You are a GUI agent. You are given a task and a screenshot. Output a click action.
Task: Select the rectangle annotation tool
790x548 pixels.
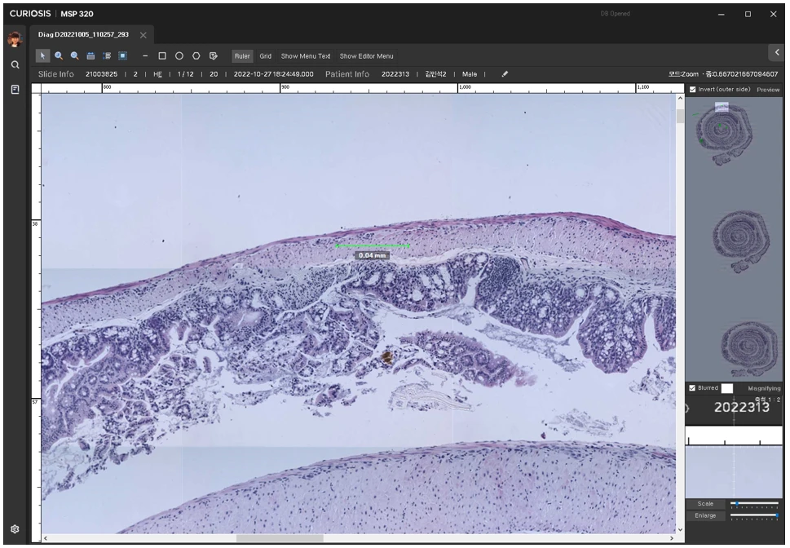pyautogui.click(x=162, y=56)
